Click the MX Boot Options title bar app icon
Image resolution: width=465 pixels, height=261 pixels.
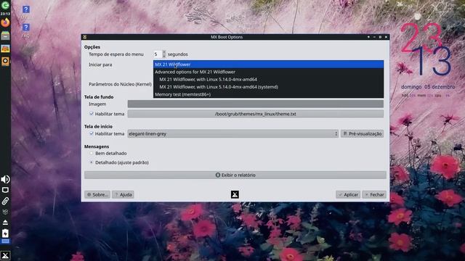[85, 37]
